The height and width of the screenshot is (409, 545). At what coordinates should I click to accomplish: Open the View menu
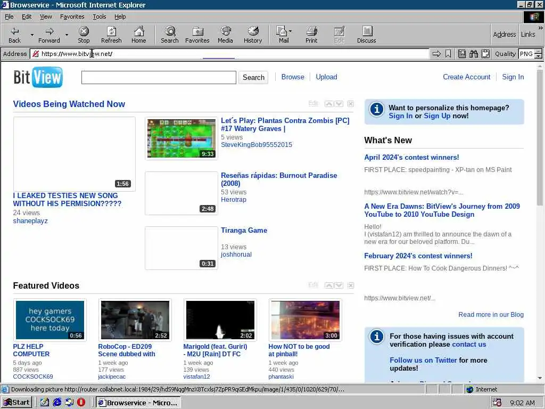pos(46,17)
